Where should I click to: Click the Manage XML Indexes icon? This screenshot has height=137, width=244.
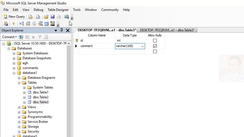(x=40, y=24)
